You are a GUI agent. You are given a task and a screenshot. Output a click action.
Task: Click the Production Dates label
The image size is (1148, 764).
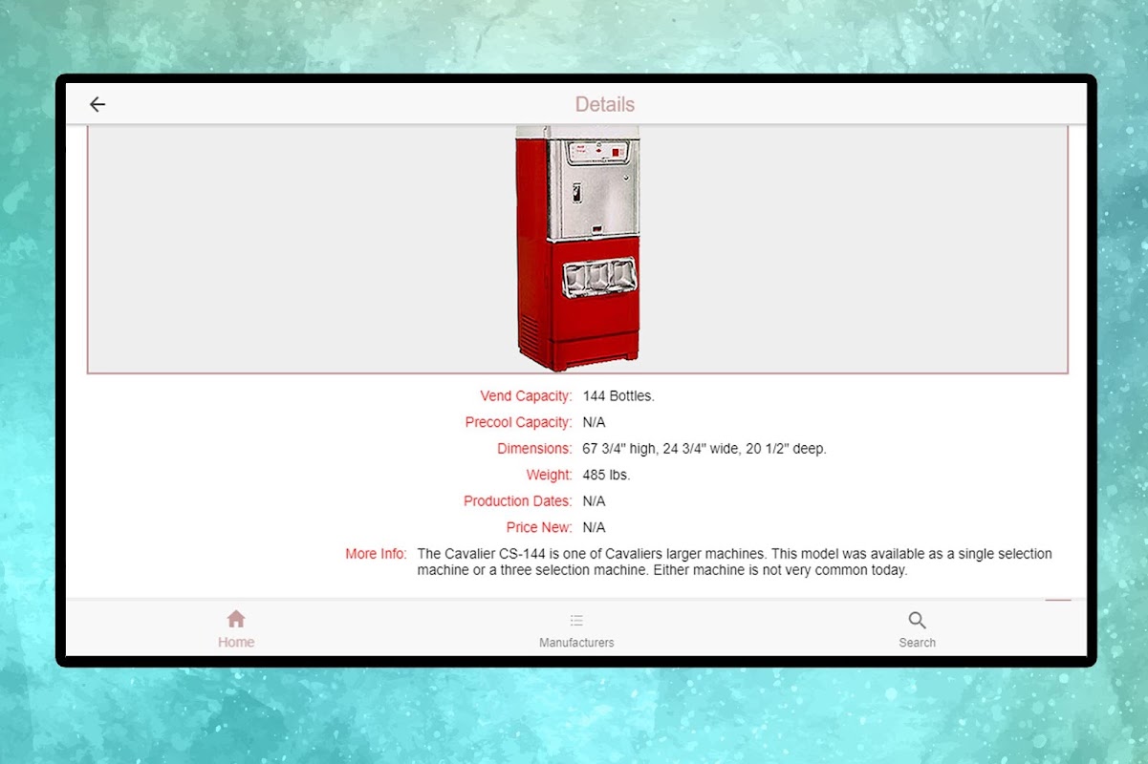[x=518, y=501]
